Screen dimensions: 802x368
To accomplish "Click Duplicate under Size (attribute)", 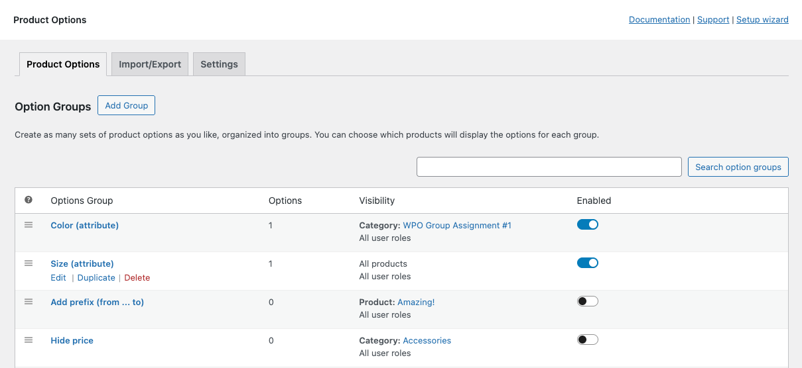I will [96, 278].
